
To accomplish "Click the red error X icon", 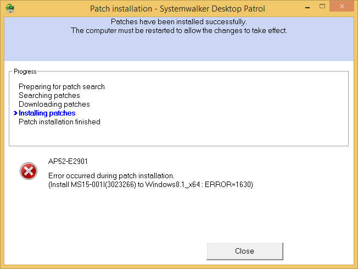I will tap(29, 171).
